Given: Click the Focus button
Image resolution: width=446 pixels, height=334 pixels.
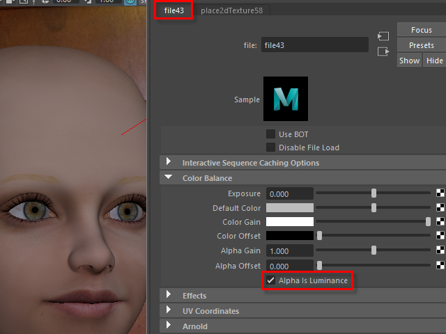Looking at the screenshot, I should point(421,30).
